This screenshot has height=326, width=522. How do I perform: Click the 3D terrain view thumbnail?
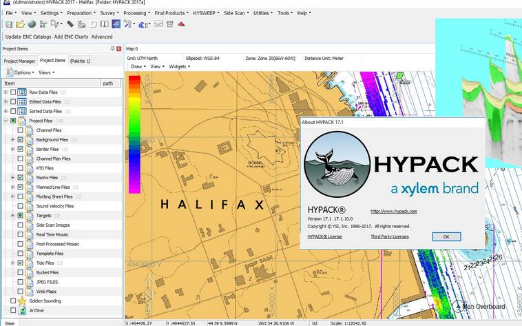point(479,92)
